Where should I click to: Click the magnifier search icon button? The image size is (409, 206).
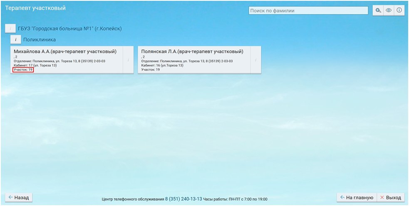[x=378, y=10]
